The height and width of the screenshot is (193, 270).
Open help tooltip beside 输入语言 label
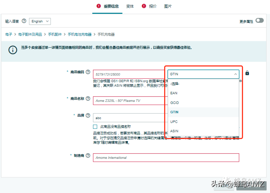coord(24,21)
